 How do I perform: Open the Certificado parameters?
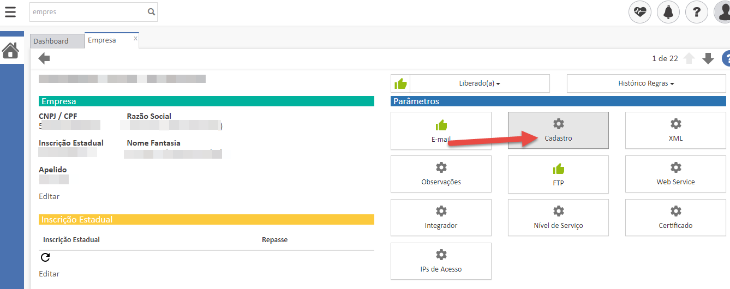pos(675,218)
